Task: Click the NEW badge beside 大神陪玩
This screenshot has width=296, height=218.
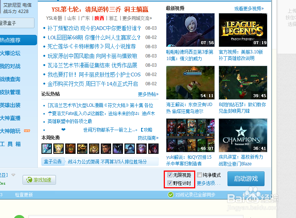Action: click(27, 131)
